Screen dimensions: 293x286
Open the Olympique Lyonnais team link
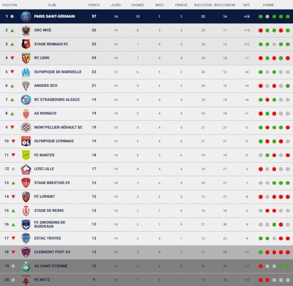tap(53, 141)
